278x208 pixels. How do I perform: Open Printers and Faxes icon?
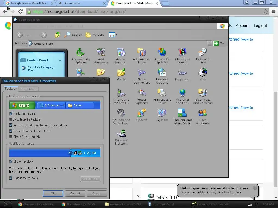click(162, 96)
